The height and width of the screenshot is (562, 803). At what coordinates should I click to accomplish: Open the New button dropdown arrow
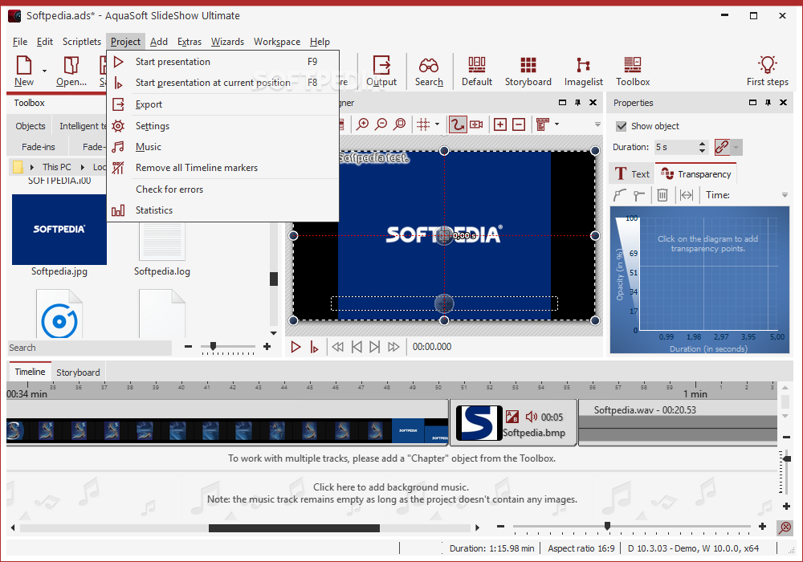[x=44, y=71]
